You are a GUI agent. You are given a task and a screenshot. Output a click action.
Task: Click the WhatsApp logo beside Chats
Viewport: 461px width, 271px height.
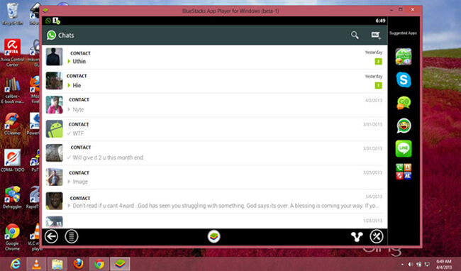point(51,35)
